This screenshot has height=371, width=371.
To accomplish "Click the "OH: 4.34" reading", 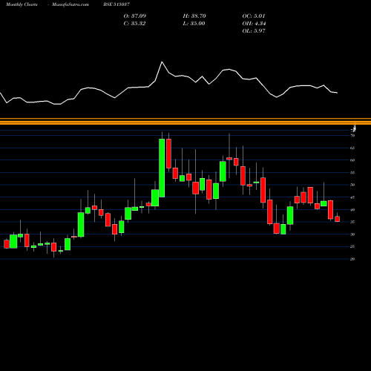I will [254, 24].
